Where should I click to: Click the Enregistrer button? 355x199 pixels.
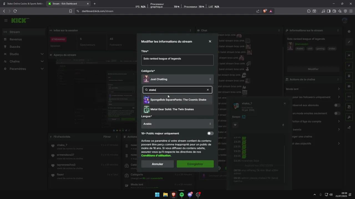tap(195, 164)
